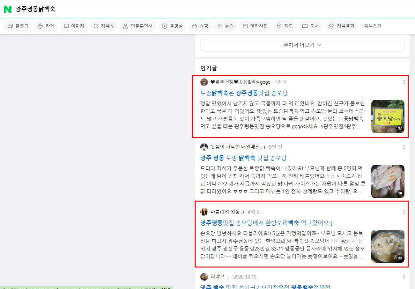
Task: Open more options menu for 웃음이 가득한 post
Action: coord(404,147)
